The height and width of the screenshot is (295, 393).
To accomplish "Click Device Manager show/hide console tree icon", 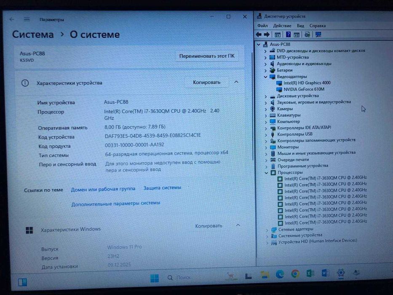I will click(x=278, y=35).
